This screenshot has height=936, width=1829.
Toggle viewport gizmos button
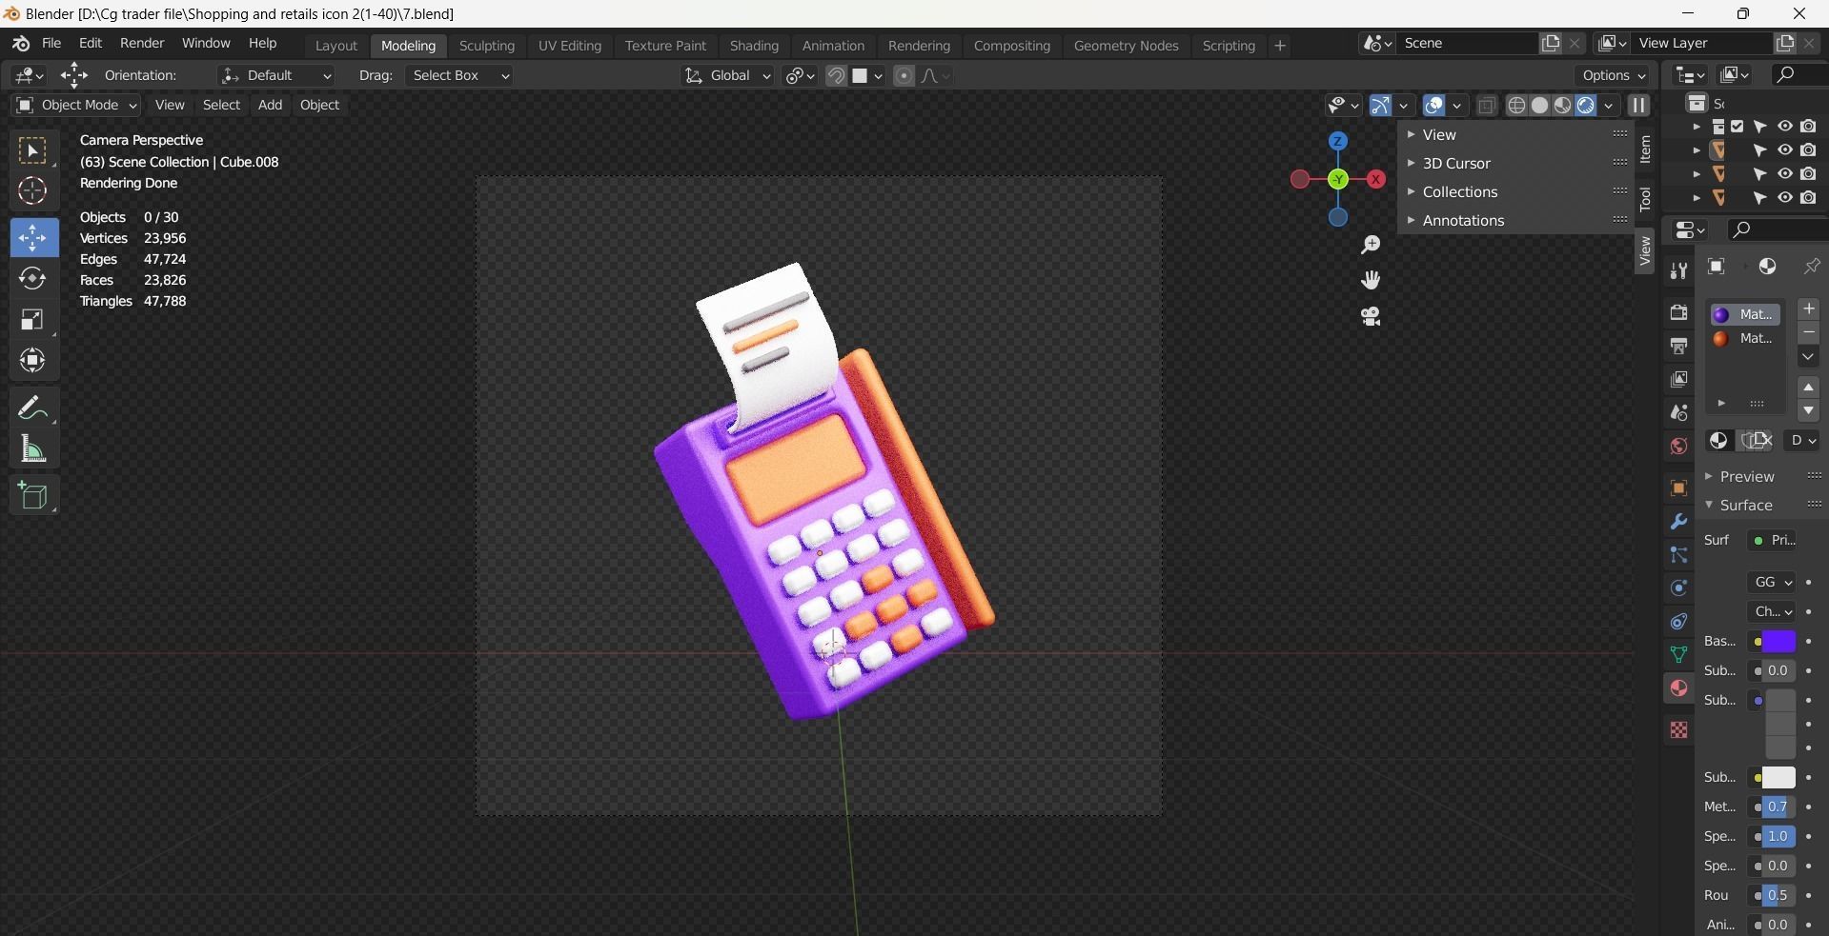(1379, 105)
